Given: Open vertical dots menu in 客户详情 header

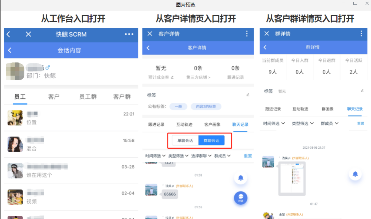Looking at the screenshot, I should pyautogui.click(x=247, y=34).
